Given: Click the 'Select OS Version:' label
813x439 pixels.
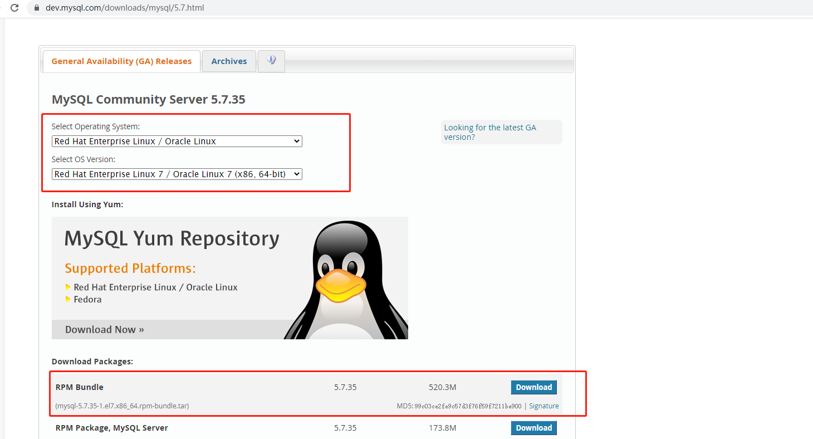Looking at the screenshot, I should click(84, 159).
